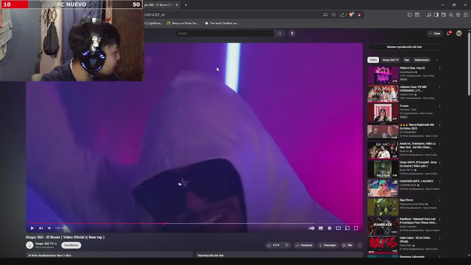Open browser extensions puzzle icon
Image resolution: width=471 pixels, height=265 pixels.
410,15
